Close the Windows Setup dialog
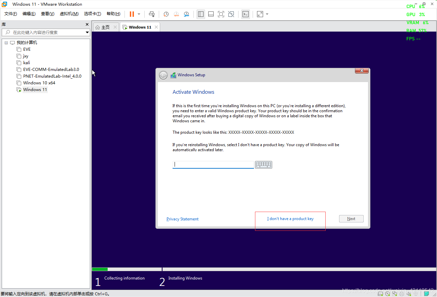 coord(362,71)
